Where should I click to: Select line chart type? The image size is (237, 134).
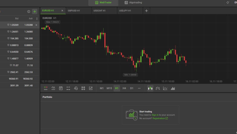pyautogui.click(x=165, y=88)
